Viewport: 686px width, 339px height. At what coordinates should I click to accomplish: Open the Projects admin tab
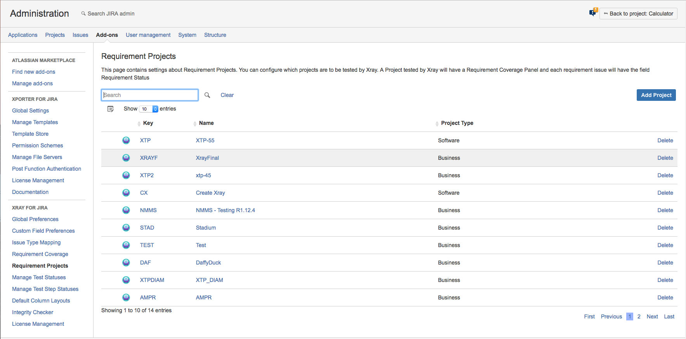click(x=55, y=35)
